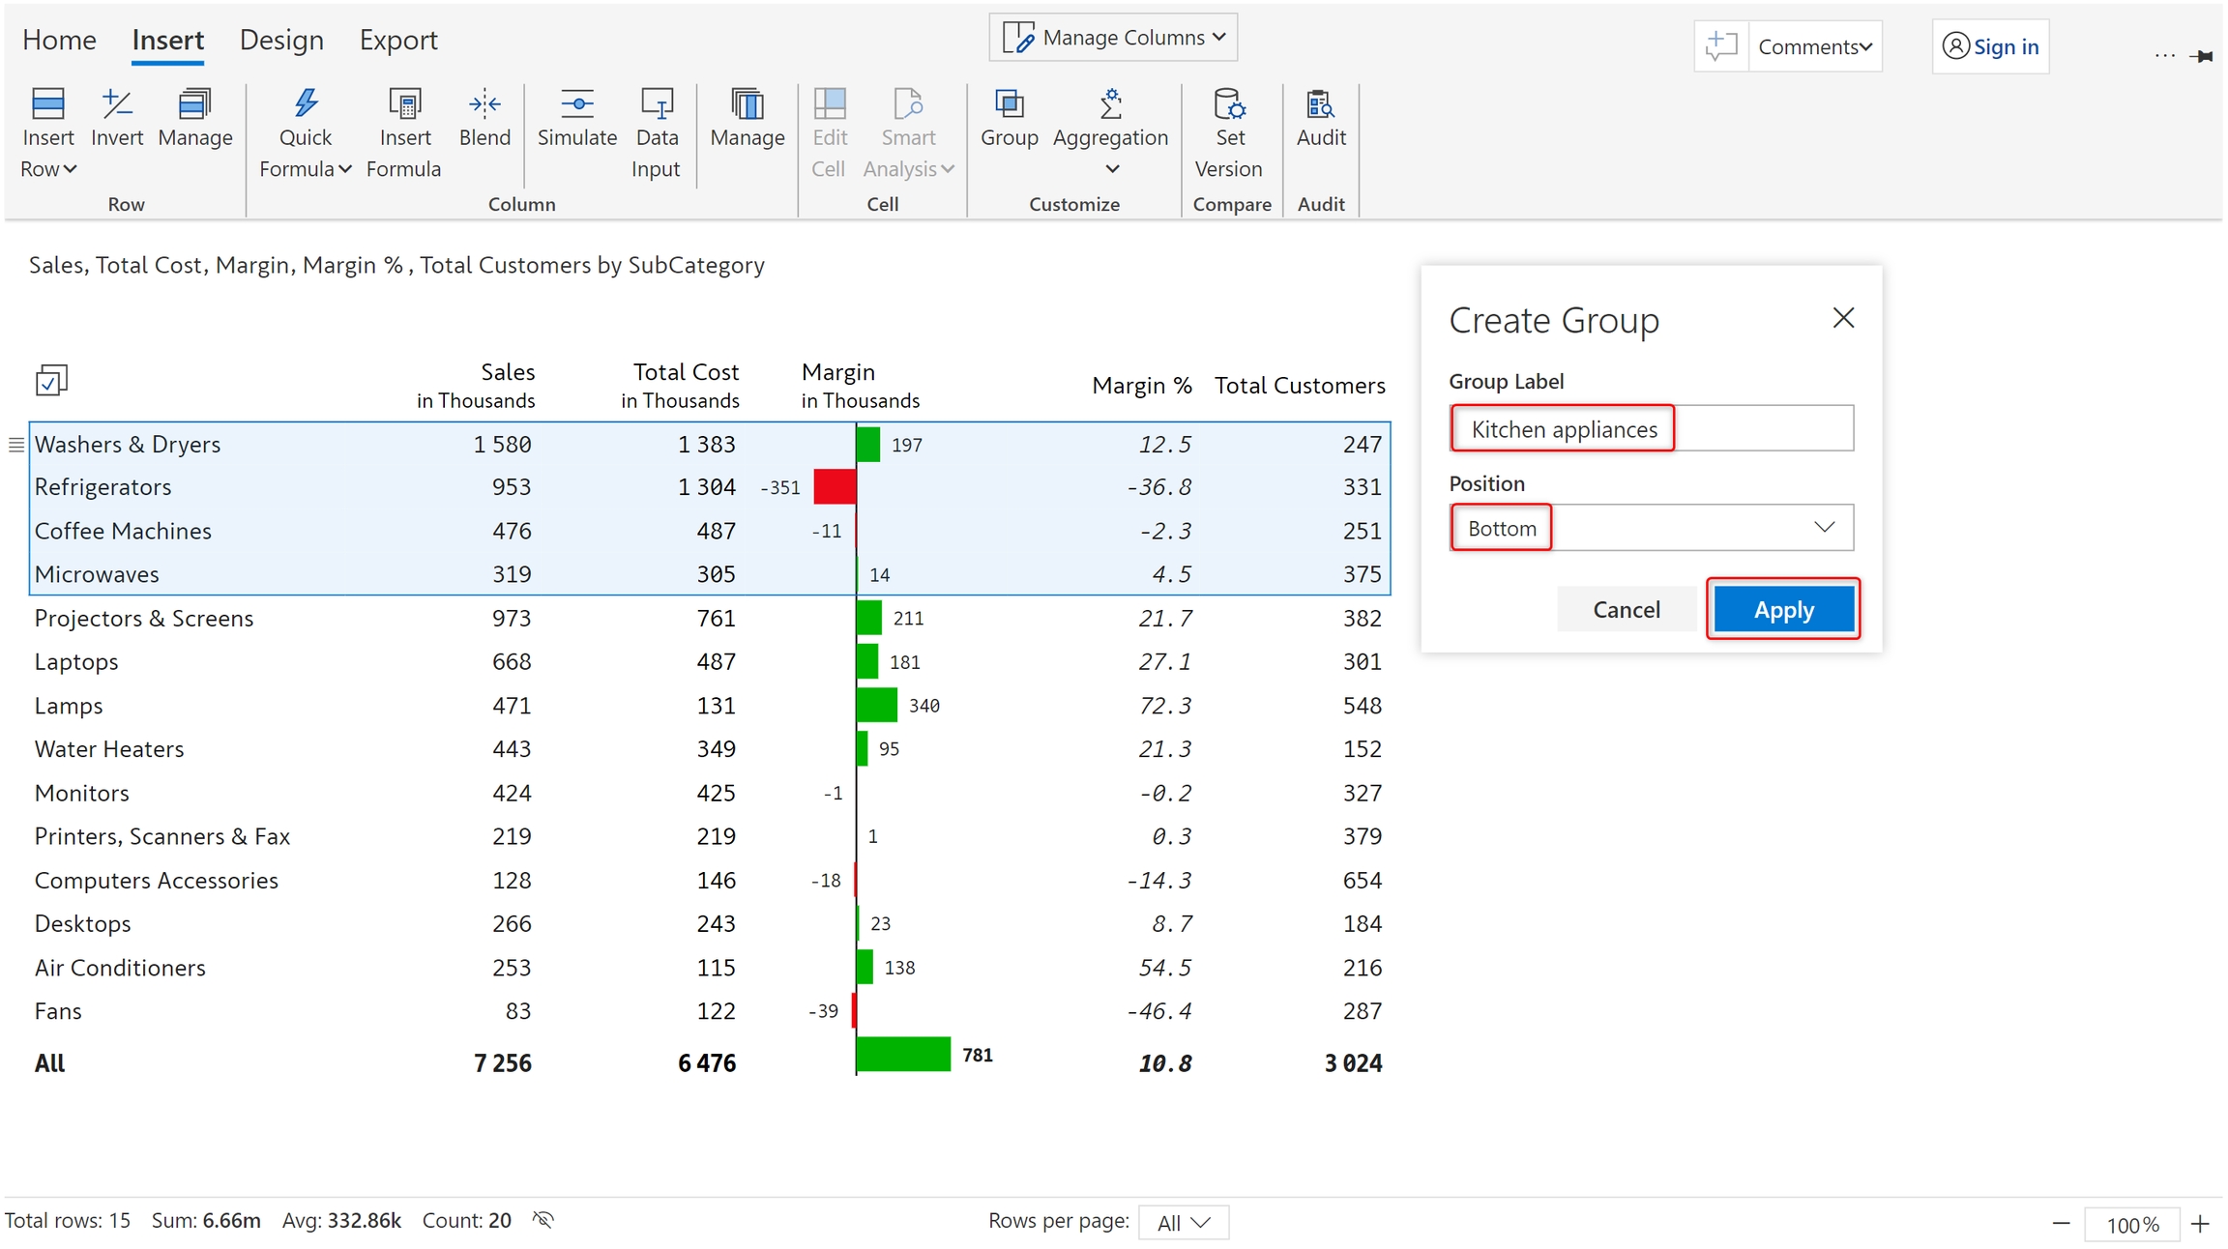The height and width of the screenshot is (1249, 2228).
Task: Toggle the hidden-eye icon in status bar
Action: tap(543, 1220)
